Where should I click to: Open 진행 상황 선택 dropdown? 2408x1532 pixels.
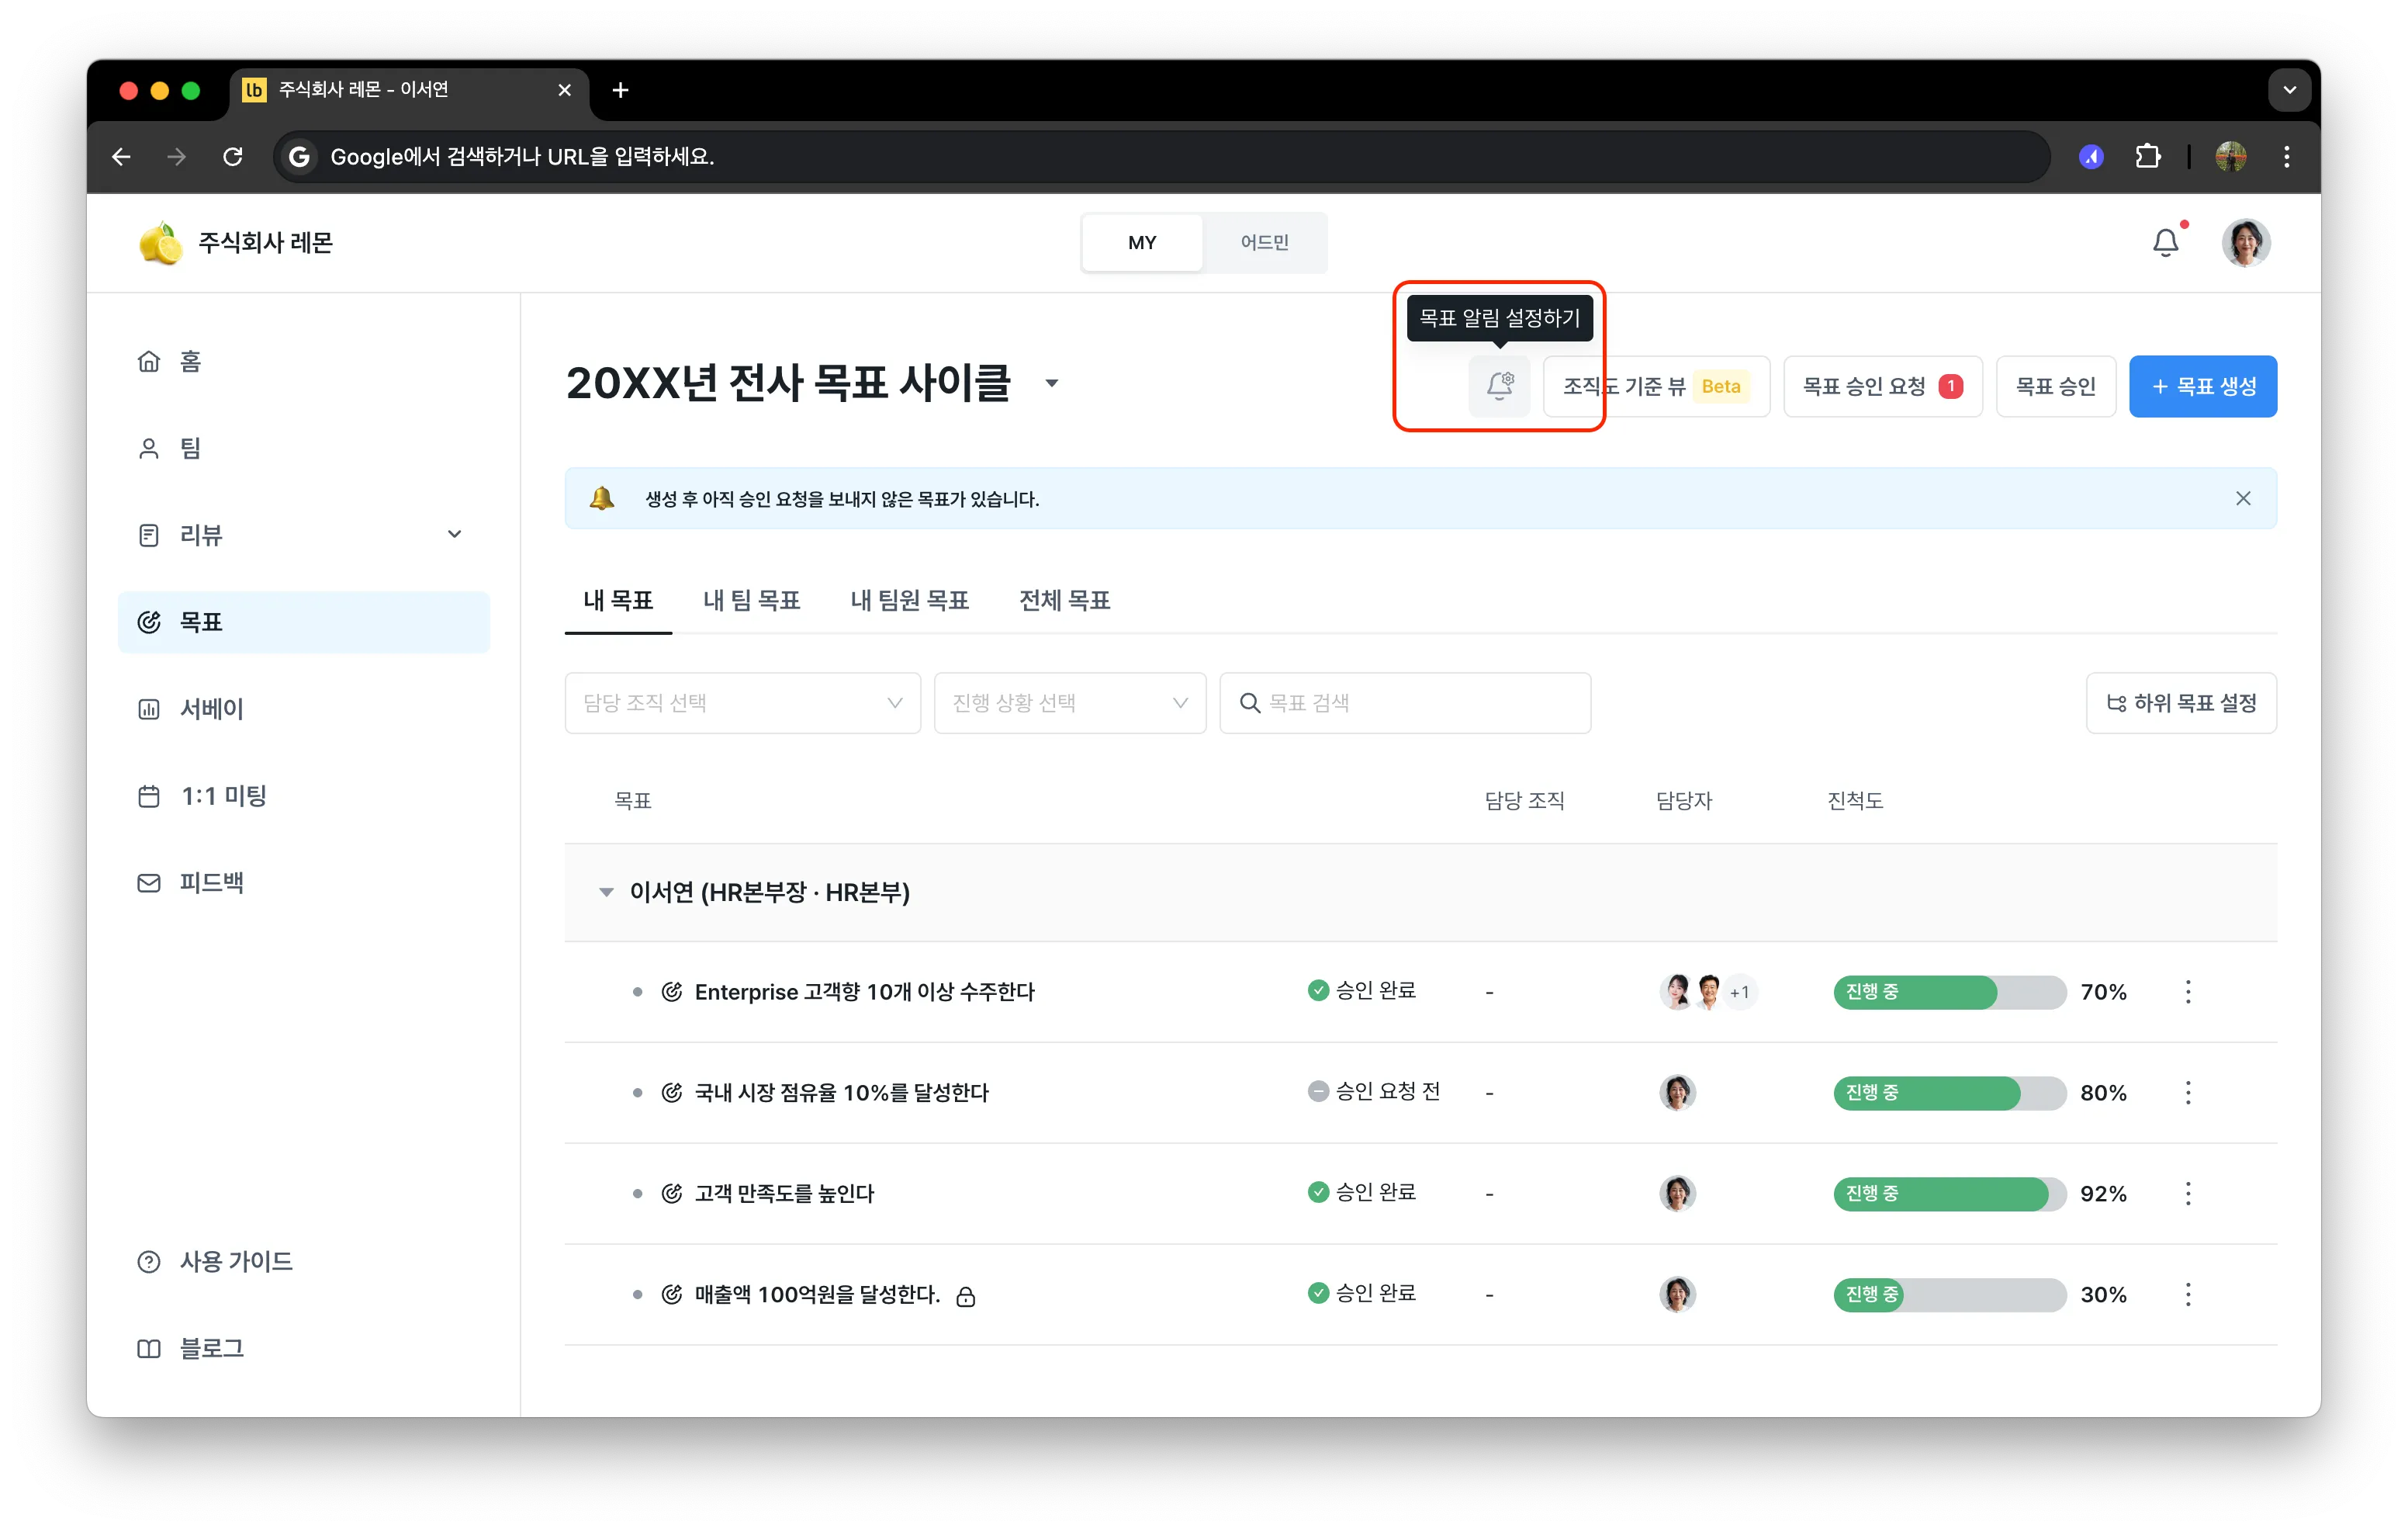tap(1069, 702)
